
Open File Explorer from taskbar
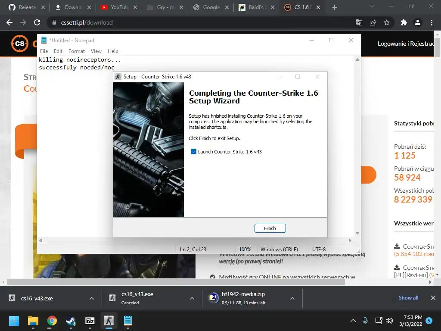(x=33, y=321)
